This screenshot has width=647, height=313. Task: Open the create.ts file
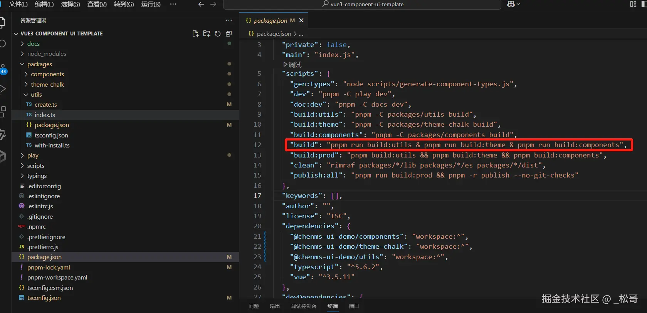pos(45,105)
